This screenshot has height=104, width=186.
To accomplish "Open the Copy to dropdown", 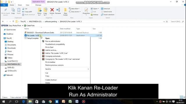I will click(45, 12).
